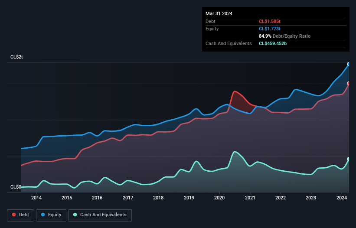Click the red Debt legend dot
Viewport: 356px width, 228px height.
point(14,215)
